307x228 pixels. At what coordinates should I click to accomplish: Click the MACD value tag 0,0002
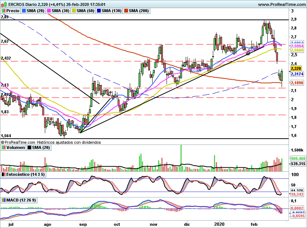pos(297,208)
